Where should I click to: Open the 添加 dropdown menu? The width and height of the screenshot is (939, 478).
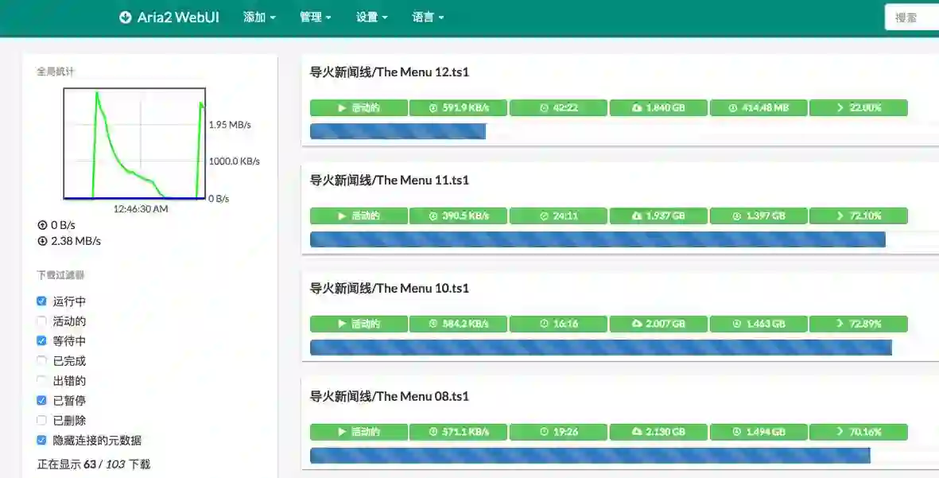pos(259,17)
